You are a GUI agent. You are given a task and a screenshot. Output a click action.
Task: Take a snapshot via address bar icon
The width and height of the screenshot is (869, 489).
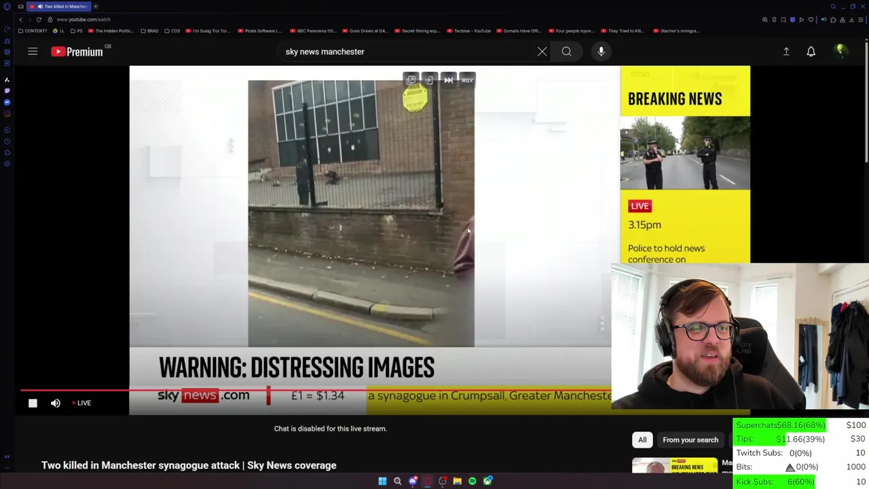[x=783, y=20]
